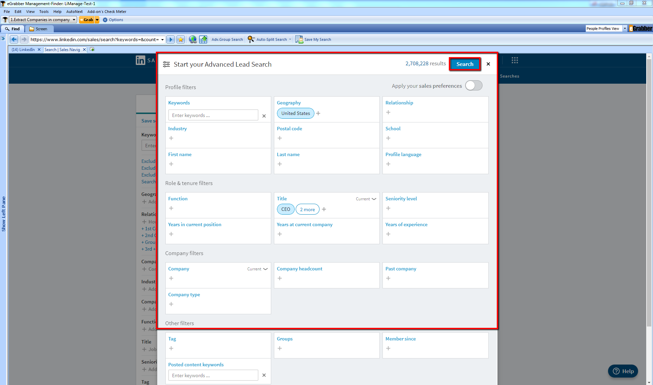Open the AutoNext menu

75,12
